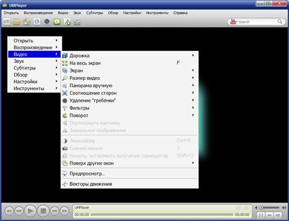Open the Поворот rotation submenu
The height and width of the screenshot is (221, 289).
click(130, 115)
